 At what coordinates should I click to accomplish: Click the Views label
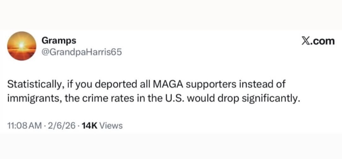click(111, 126)
